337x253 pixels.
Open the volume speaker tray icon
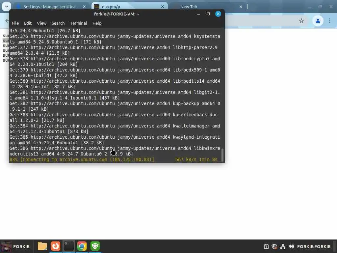tap(291, 246)
